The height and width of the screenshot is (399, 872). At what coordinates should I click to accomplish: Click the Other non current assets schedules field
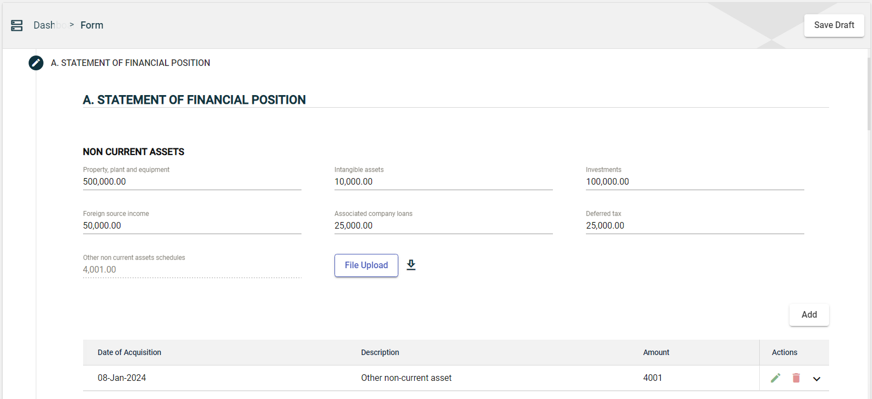coord(191,269)
